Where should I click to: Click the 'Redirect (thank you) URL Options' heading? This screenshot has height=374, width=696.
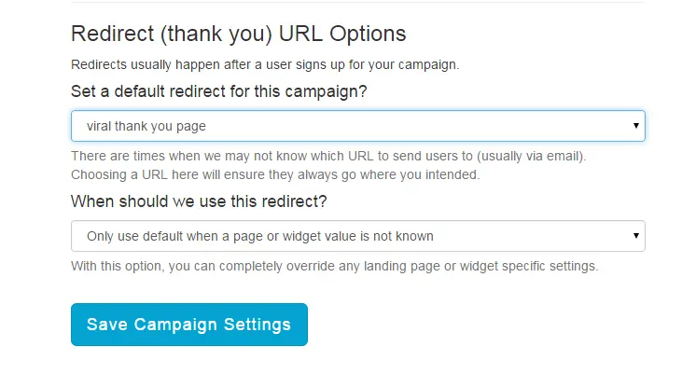[x=238, y=35]
